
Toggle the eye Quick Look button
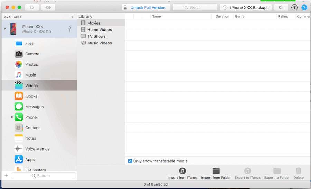48,7
